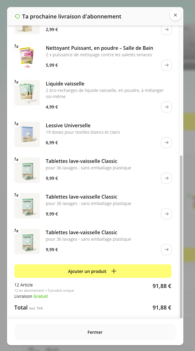This screenshot has height=351, width=195.
Task: Click arrow for first Tablettes lave-vaisselle Classic
Action: 167,178
